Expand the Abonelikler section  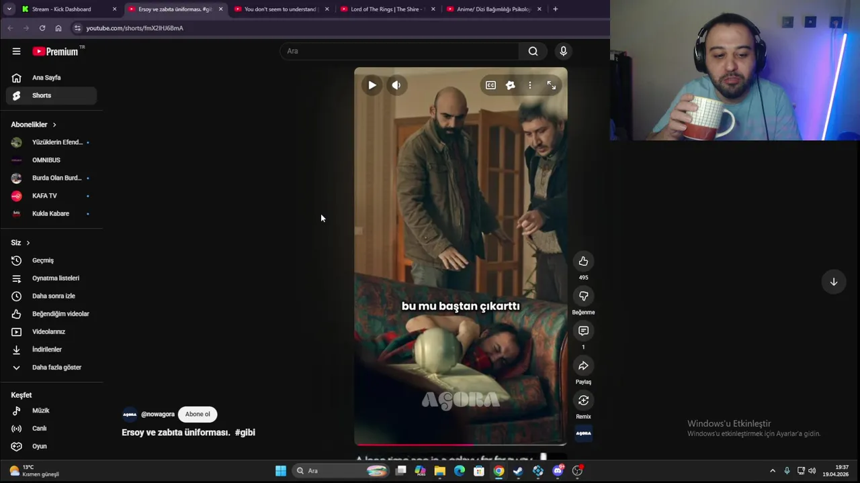click(x=34, y=125)
